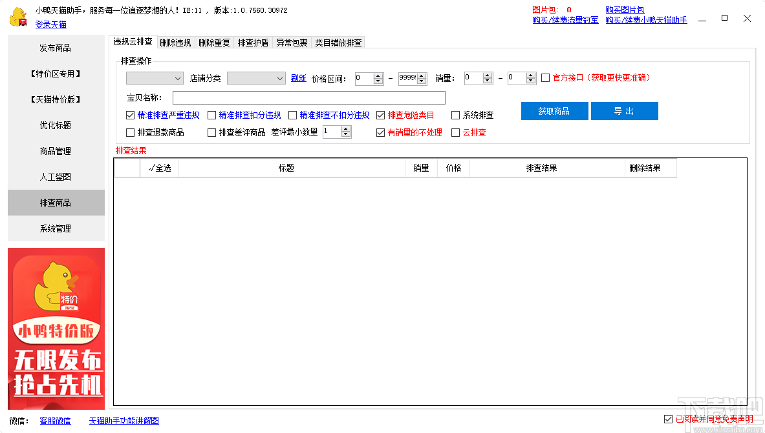Sort by 销量 column header
The height and width of the screenshot is (433, 765).
421,168
